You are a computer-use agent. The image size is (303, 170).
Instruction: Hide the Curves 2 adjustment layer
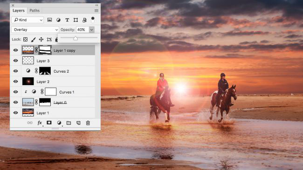(x=16, y=71)
